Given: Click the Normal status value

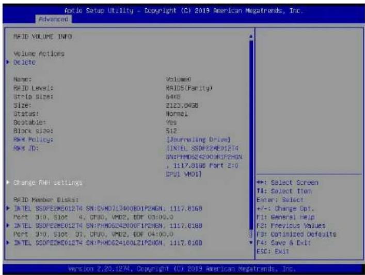Looking at the screenshot, I should click(x=177, y=114).
